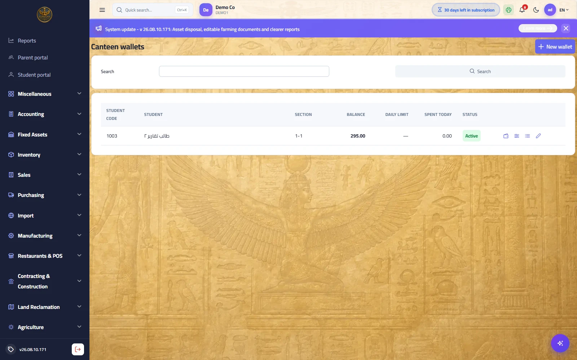
Task: Create a new wallet with New wallet button
Action: [555, 47]
